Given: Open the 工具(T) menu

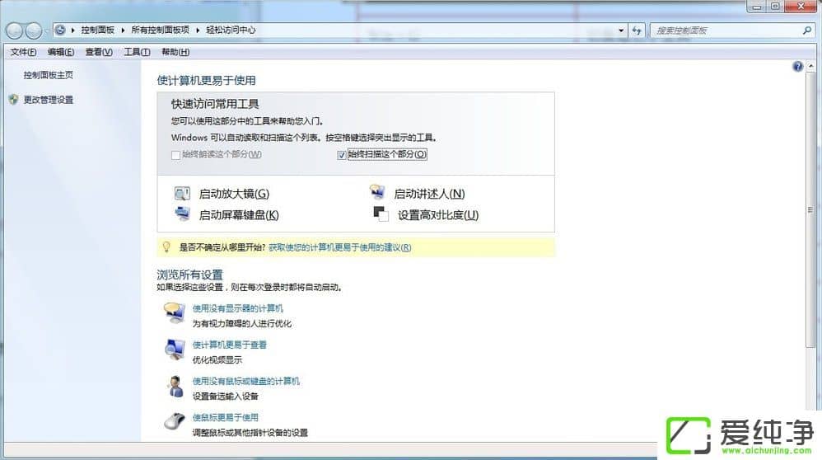Looking at the screenshot, I should point(137,52).
